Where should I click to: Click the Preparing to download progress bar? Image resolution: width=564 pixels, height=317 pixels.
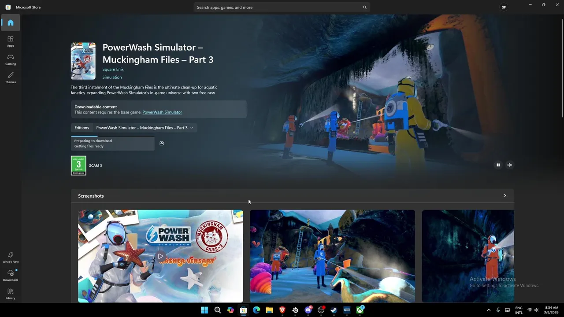[113, 143]
